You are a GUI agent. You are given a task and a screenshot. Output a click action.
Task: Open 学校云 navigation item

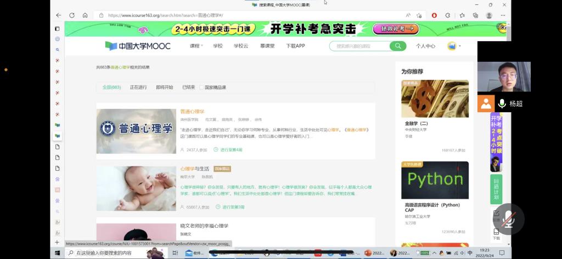241,46
